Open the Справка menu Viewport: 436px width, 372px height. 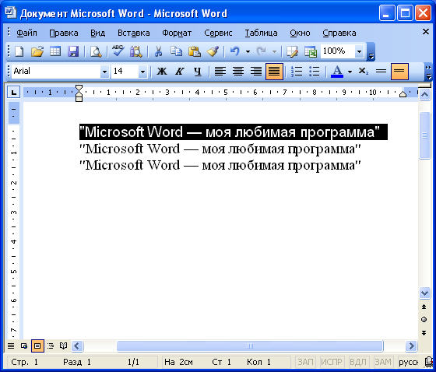(339, 33)
